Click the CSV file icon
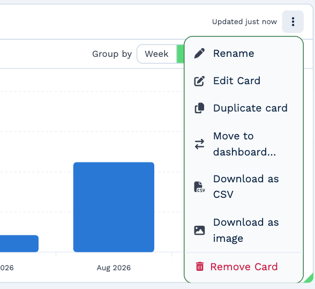Image resolution: width=315 pixels, height=289 pixels. point(199,187)
